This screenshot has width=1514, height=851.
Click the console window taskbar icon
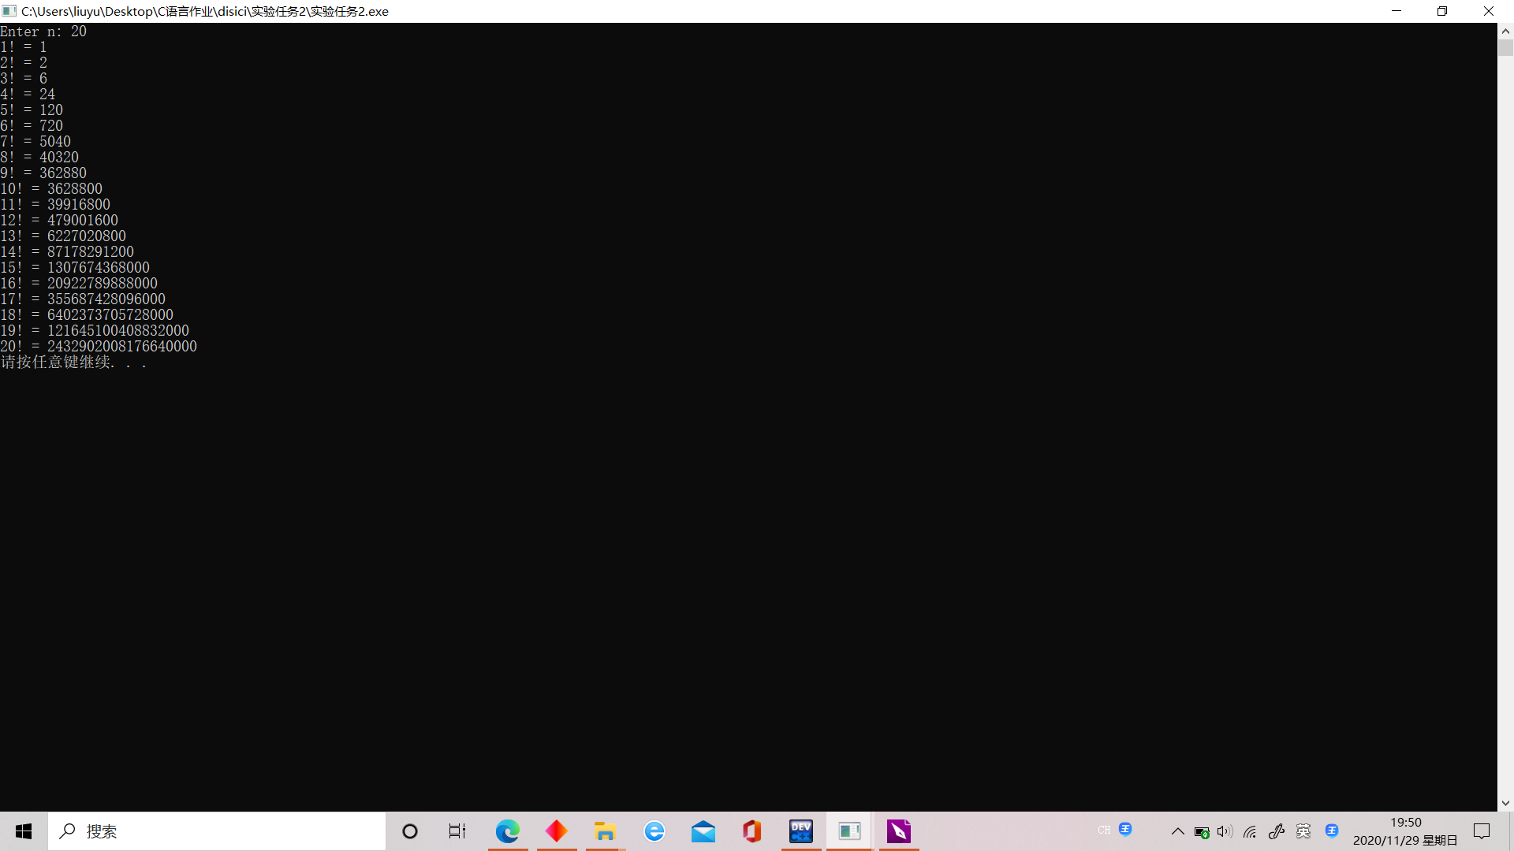(849, 831)
